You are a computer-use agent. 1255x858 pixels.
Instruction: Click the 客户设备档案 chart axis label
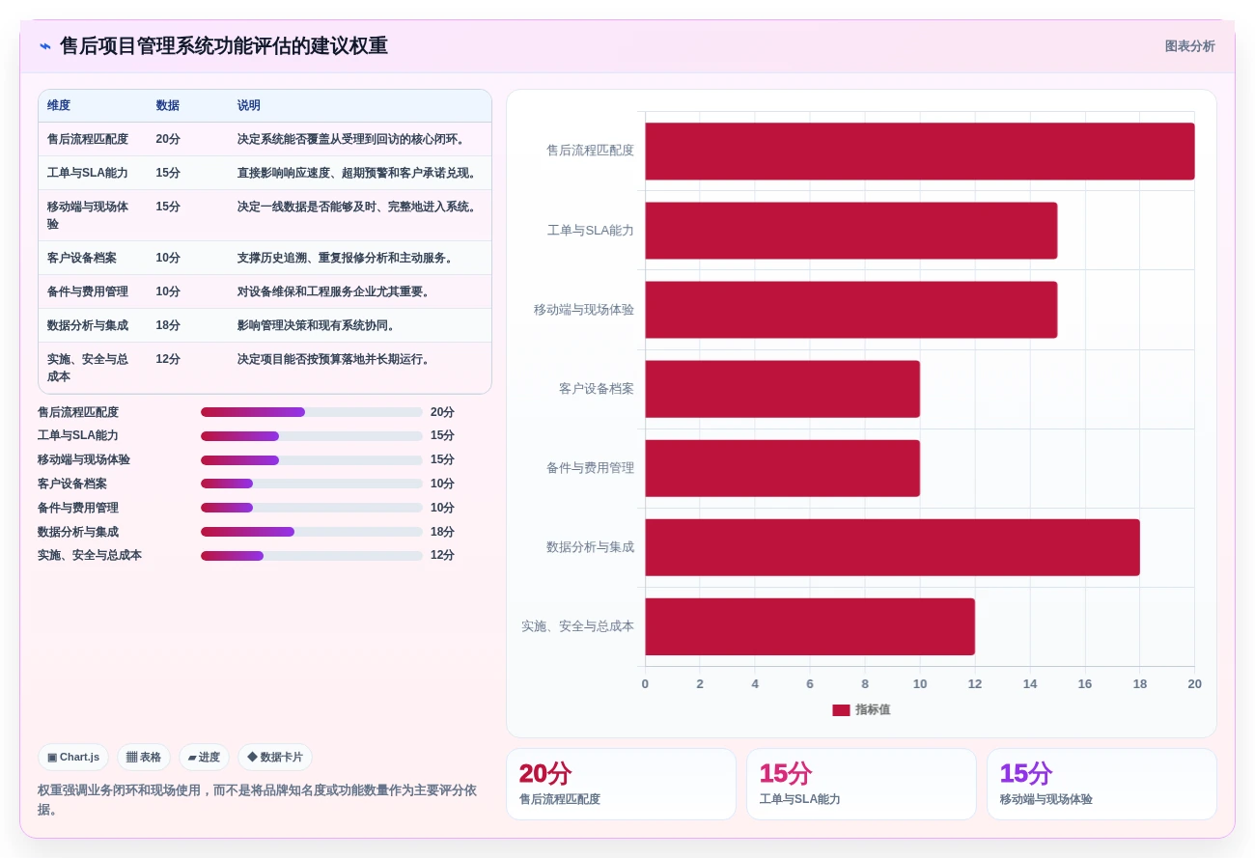597,389
